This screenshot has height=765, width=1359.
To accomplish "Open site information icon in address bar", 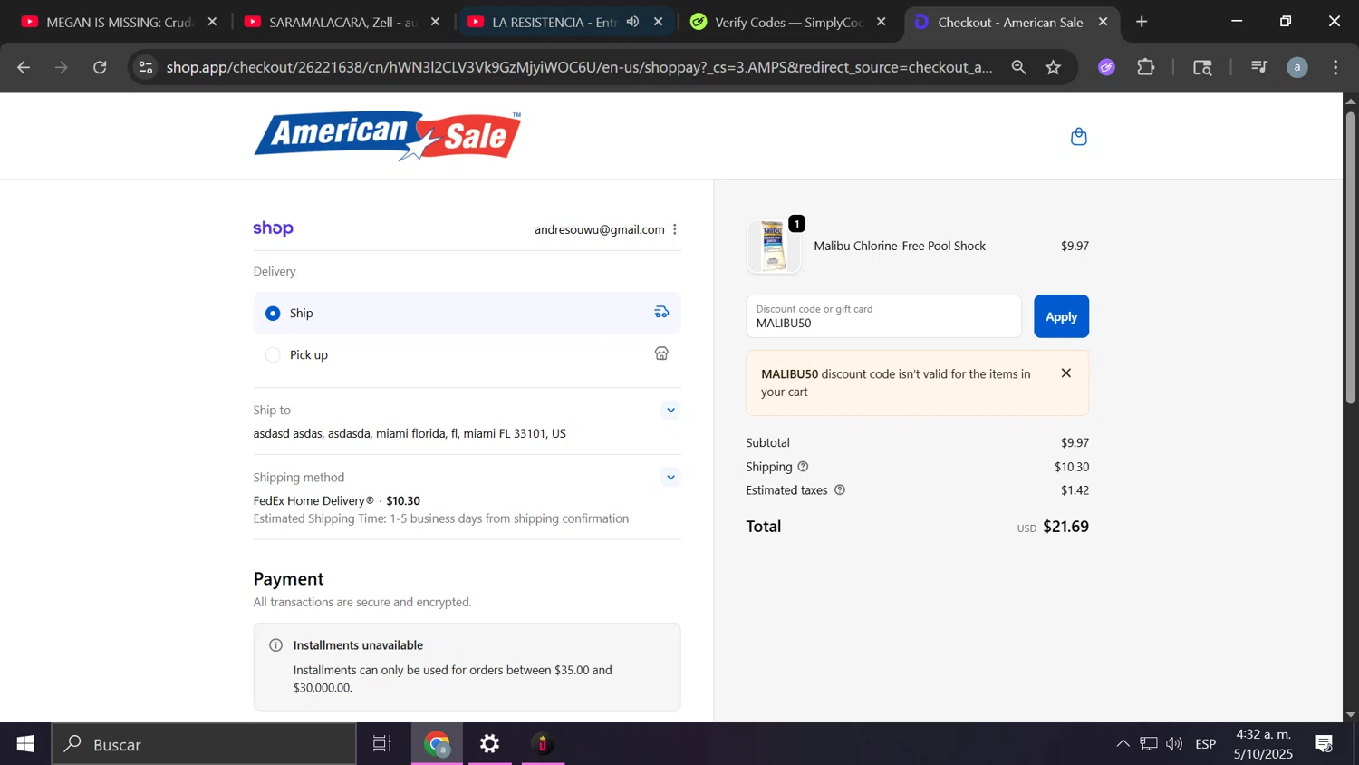I will 146,67.
